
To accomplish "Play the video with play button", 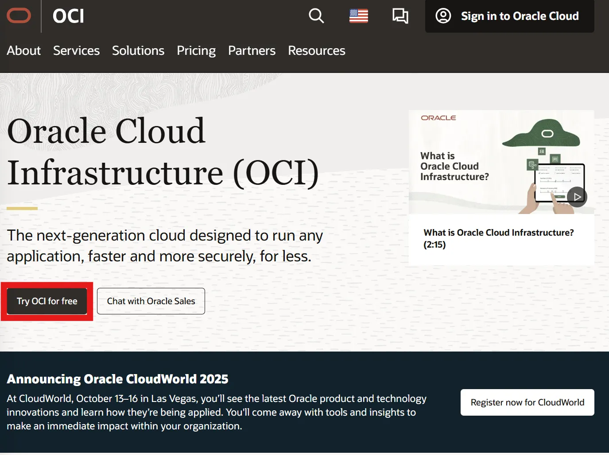I will pos(577,197).
